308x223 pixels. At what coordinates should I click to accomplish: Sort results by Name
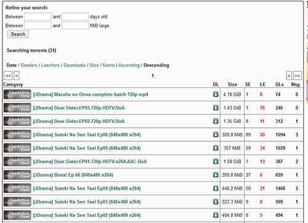[x=108, y=65]
